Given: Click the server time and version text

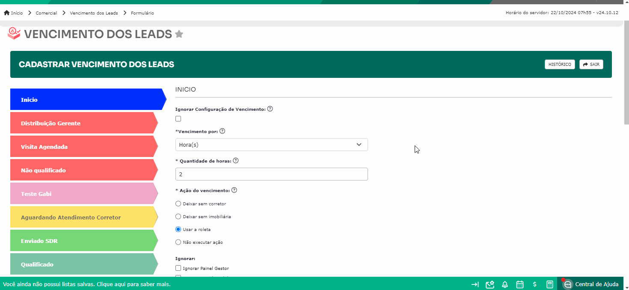Looking at the screenshot, I should click(x=562, y=13).
